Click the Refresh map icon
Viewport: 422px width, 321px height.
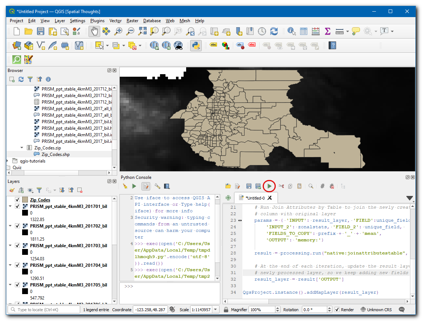click(x=274, y=31)
